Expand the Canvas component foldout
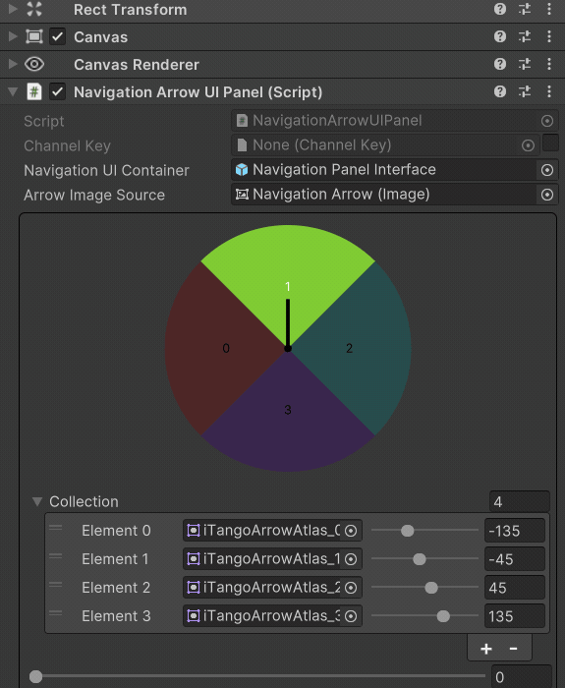Viewport: 565px width, 688px height. [13, 36]
